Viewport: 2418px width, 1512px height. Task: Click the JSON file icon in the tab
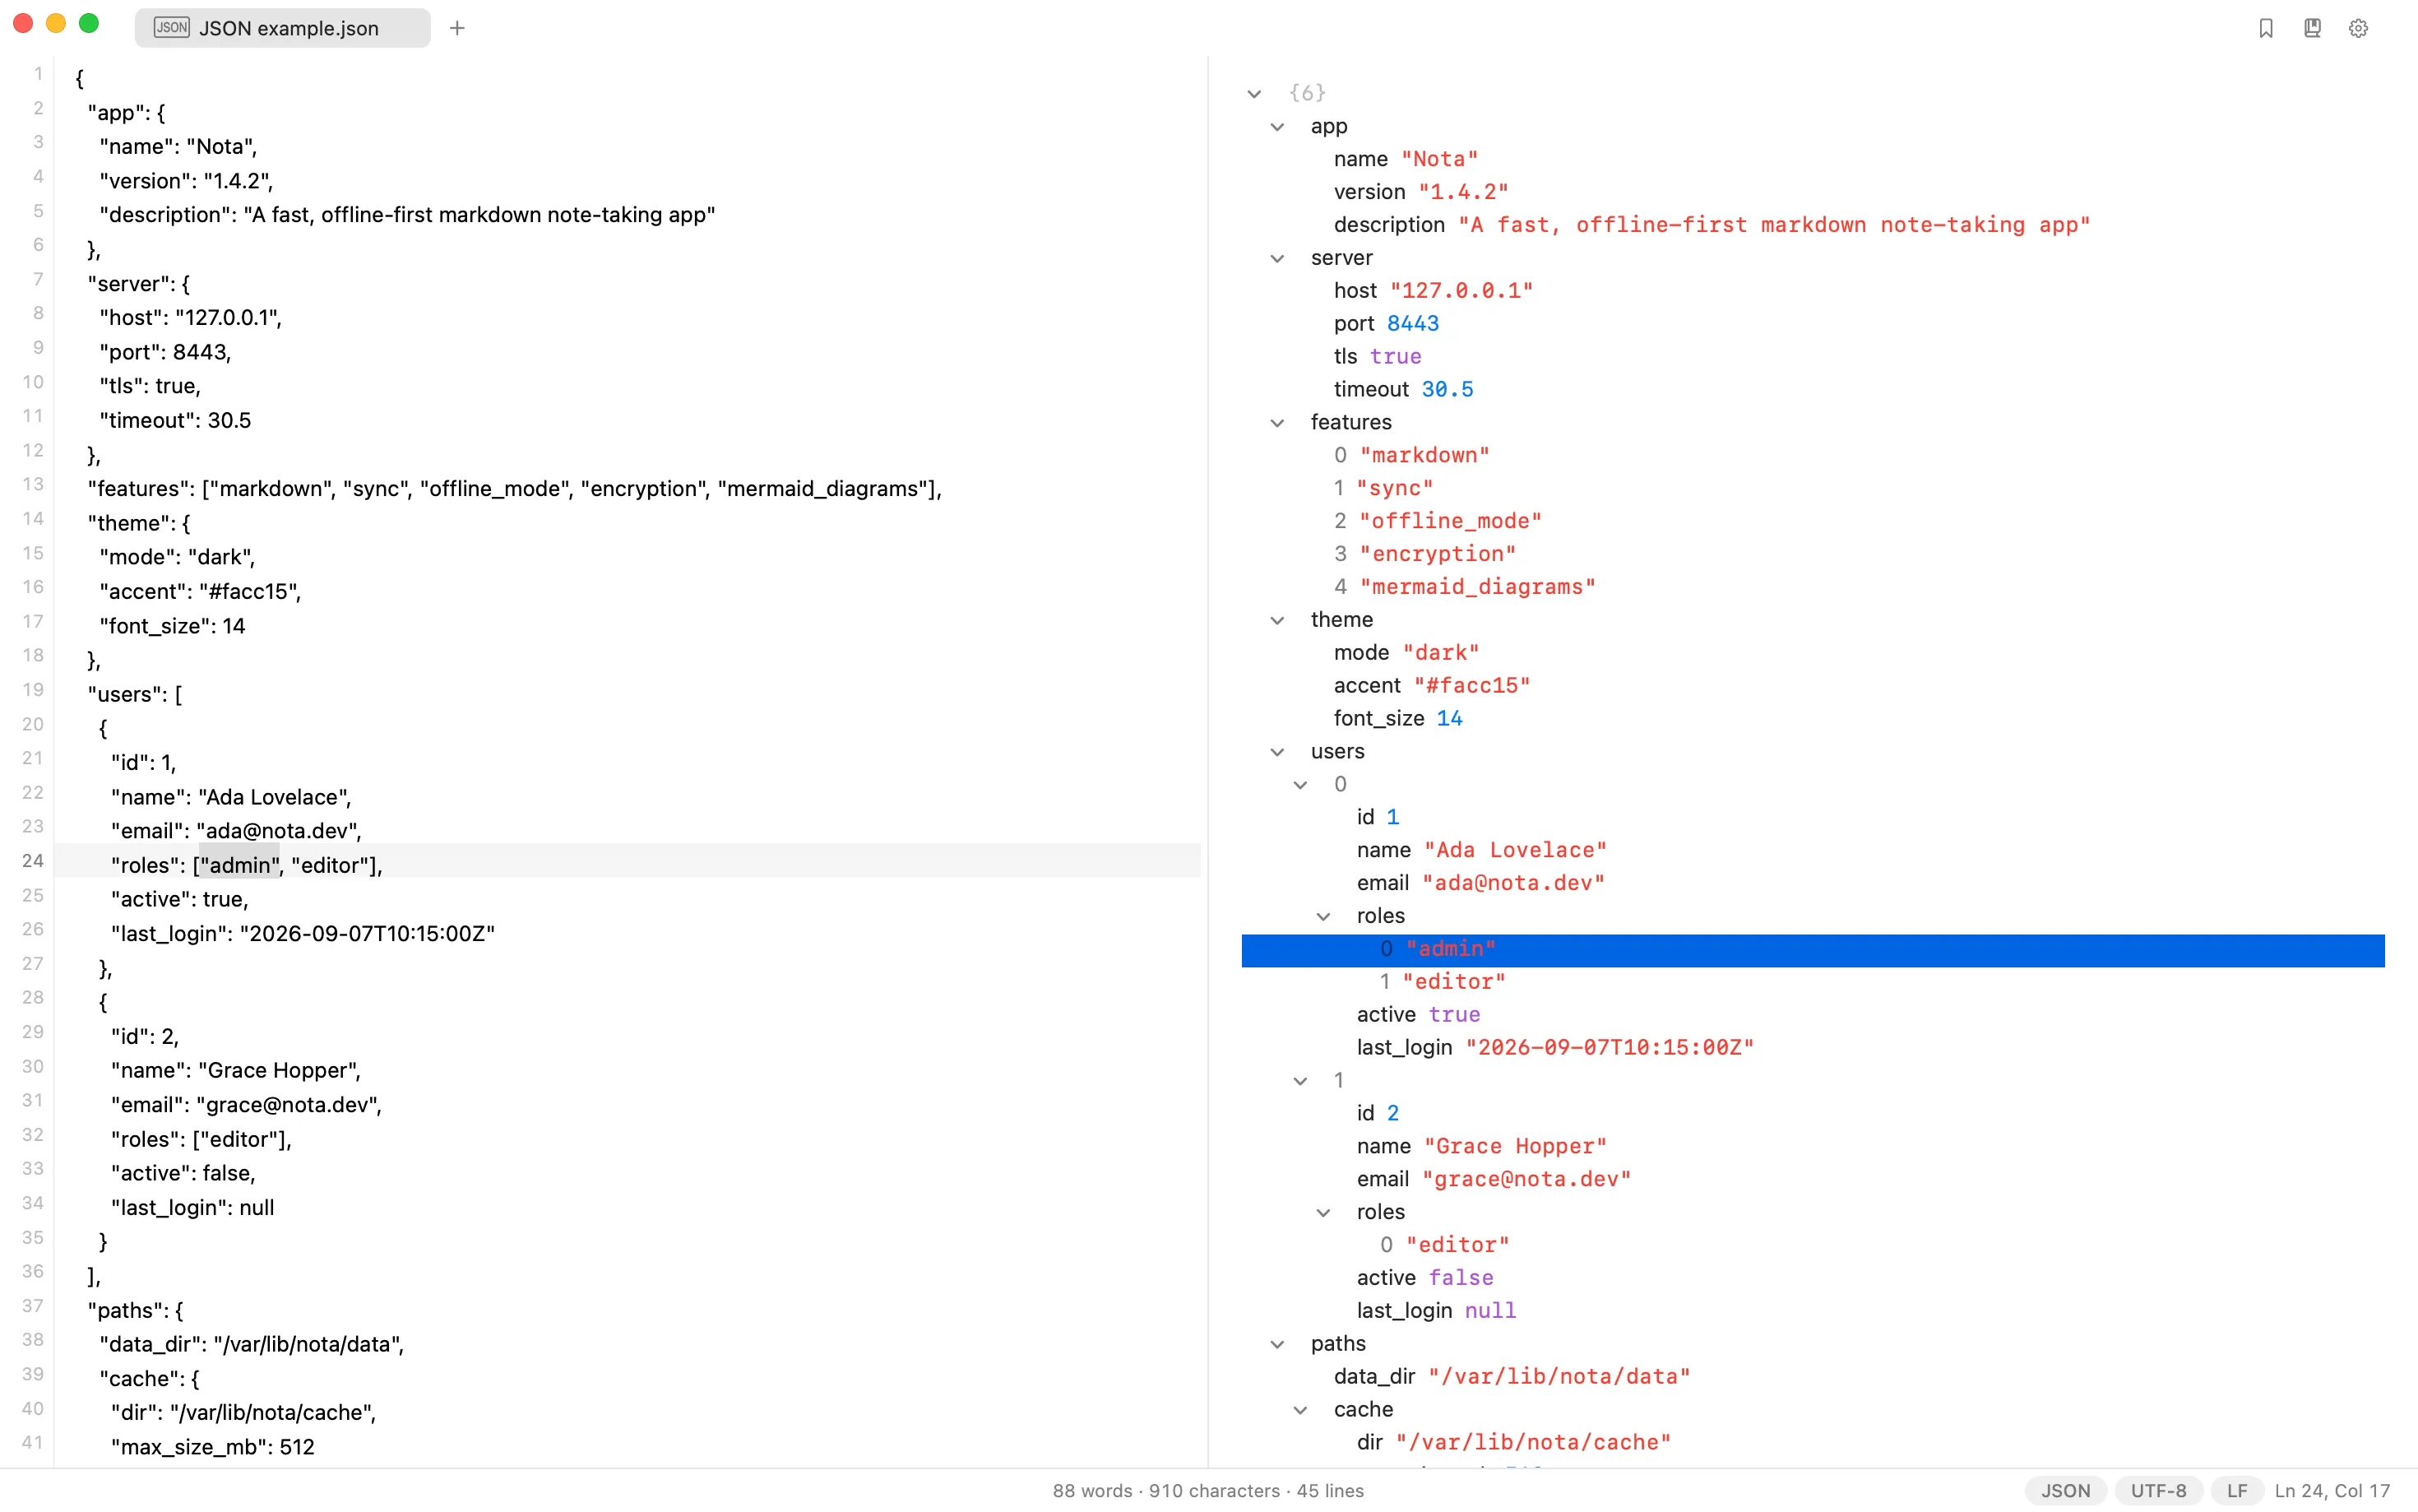171,27
